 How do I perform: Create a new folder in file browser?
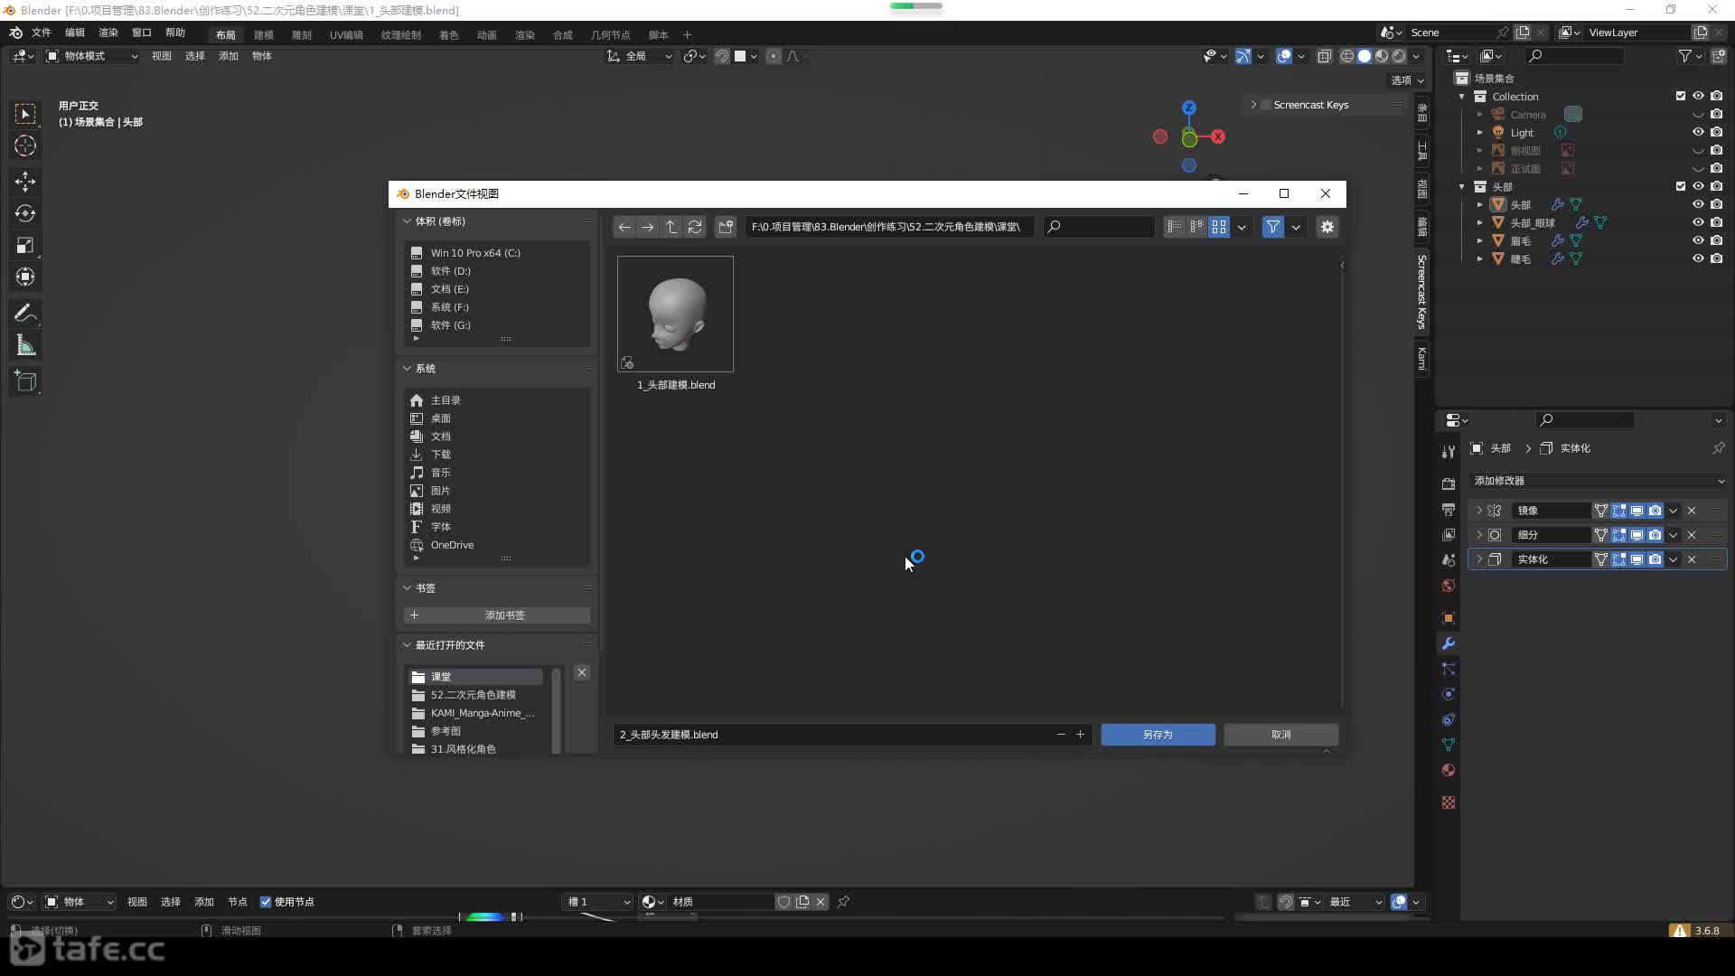tap(726, 227)
